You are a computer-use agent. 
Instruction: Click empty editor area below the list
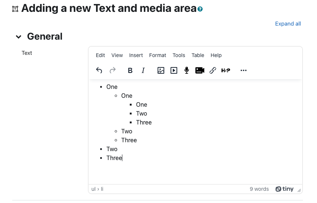(195, 173)
